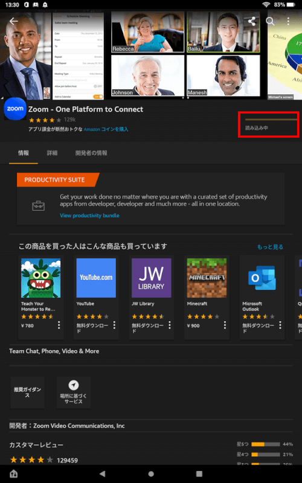Image resolution: width=302 pixels, height=483 pixels.
Task: Tap the Zoom app logo icon
Action: click(15, 109)
